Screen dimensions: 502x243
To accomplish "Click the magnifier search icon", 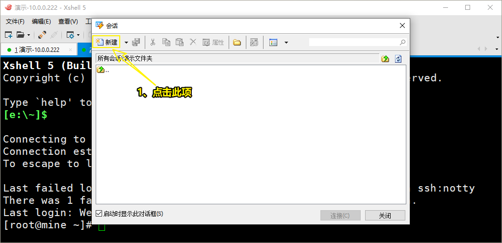I will 403,42.
